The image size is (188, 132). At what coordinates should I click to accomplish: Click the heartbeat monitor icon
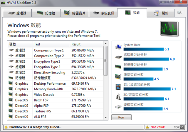click(169, 29)
